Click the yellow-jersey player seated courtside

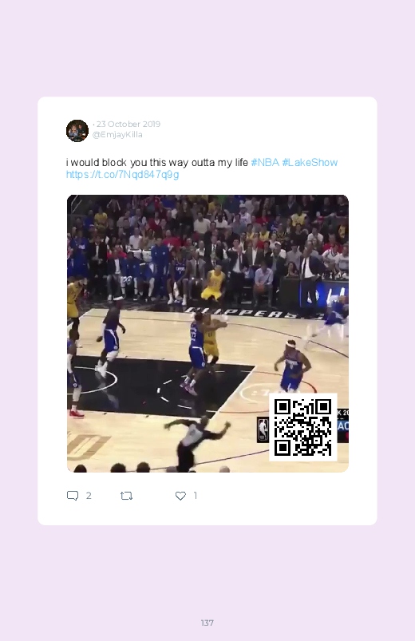(x=213, y=284)
